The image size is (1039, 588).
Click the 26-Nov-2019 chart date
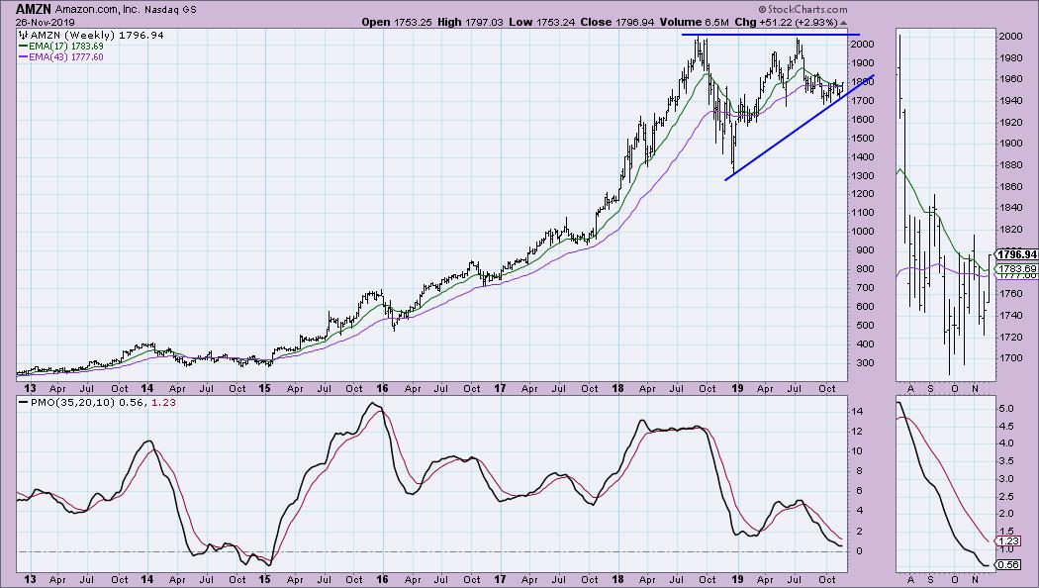tap(46, 23)
